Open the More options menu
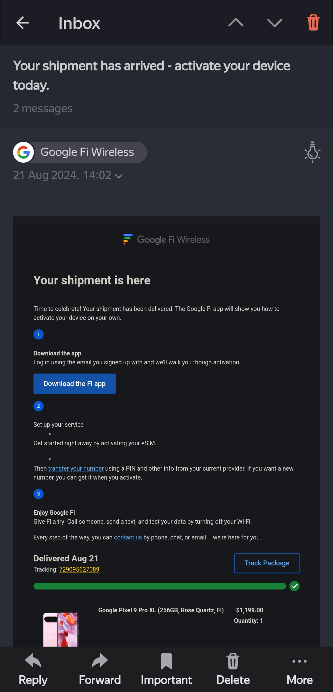Viewport: 333px width, 692px height. tap(299, 669)
